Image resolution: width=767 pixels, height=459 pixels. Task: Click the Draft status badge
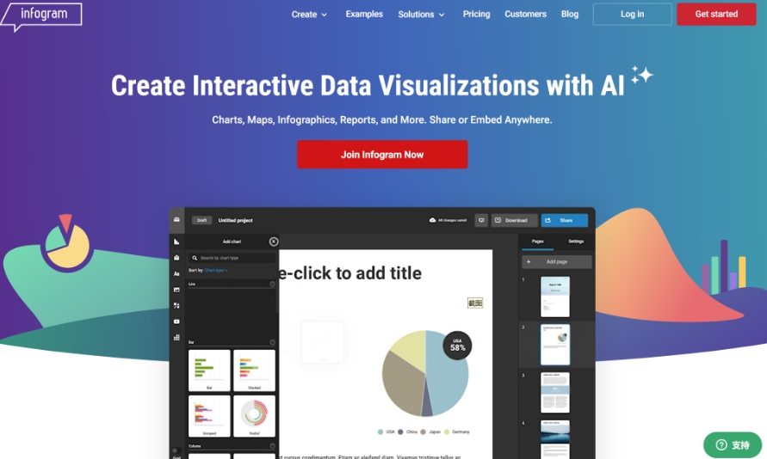(x=201, y=220)
